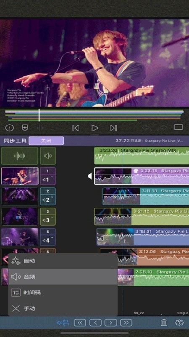Toggle the brown angle number 5 button
The image size is (189, 337).
tap(48, 251)
